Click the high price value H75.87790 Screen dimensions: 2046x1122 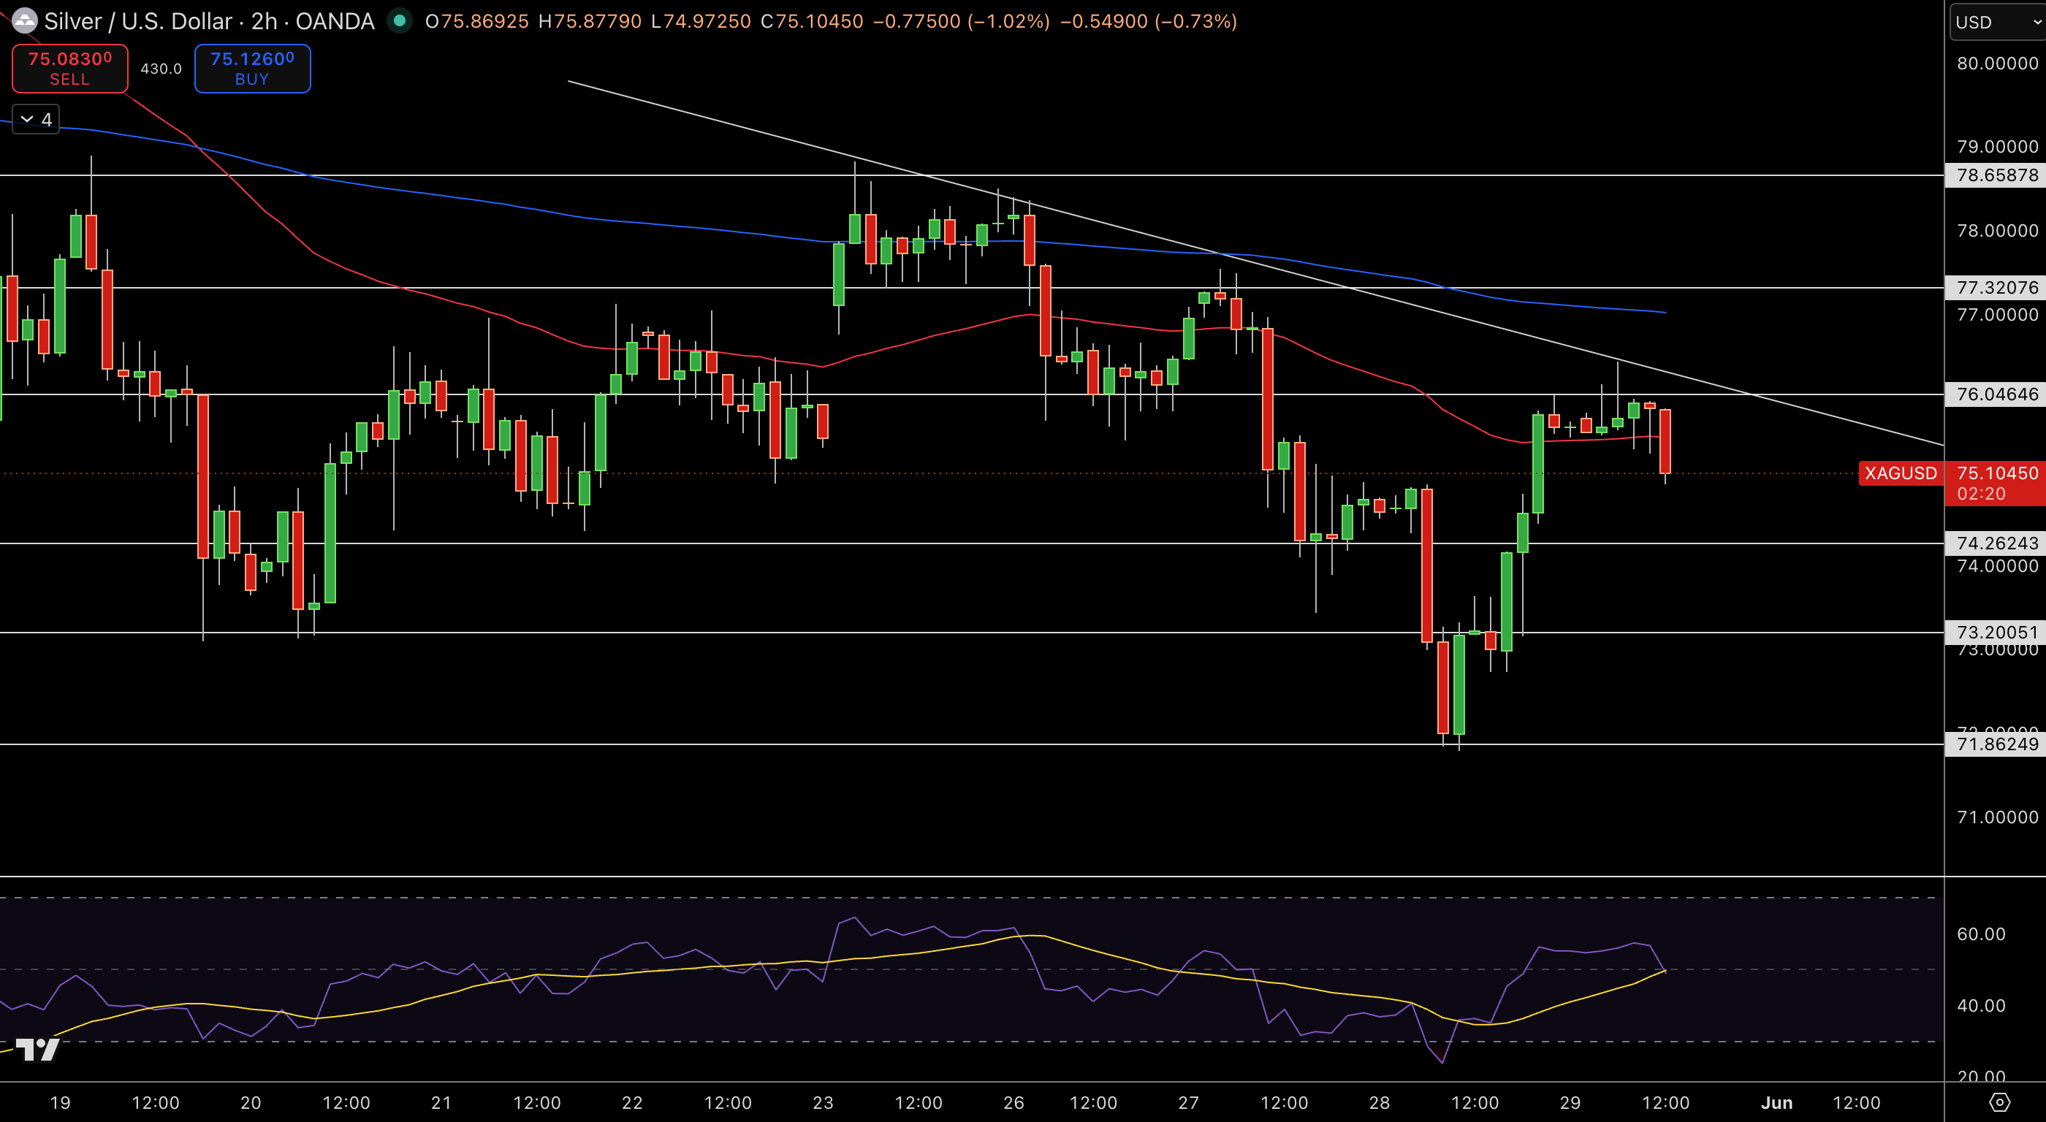click(590, 21)
